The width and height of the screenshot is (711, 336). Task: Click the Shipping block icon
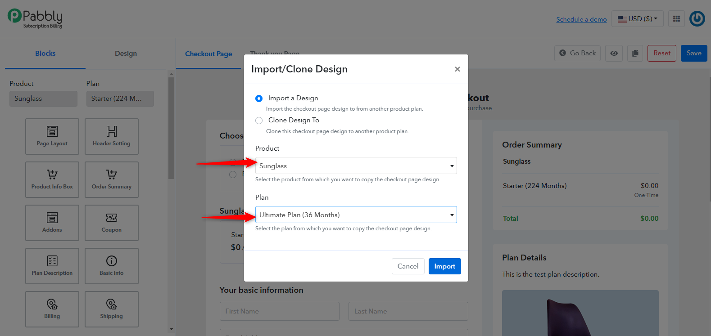click(x=112, y=304)
